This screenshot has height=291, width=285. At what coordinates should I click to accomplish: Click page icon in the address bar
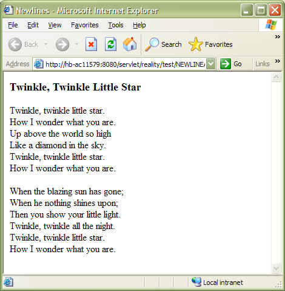pyautogui.click(x=38, y=64)
